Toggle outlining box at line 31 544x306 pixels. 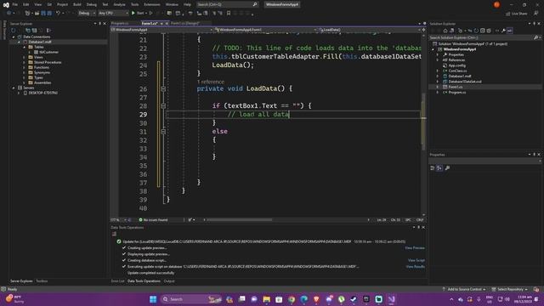[163, 132]
